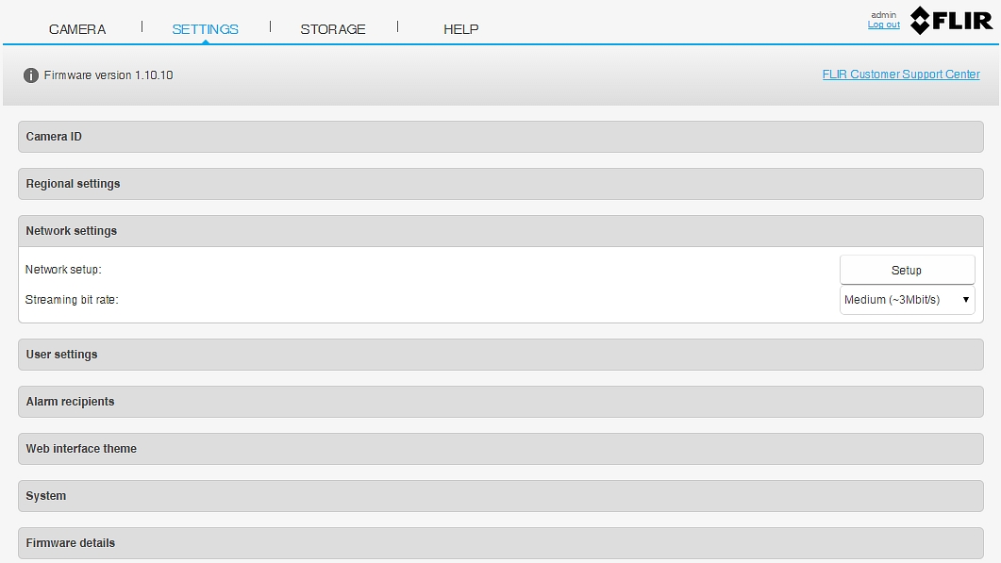Viewport: 1001px width, 563px height.
Task: Expand the Camera ID section
Action: 500,137
